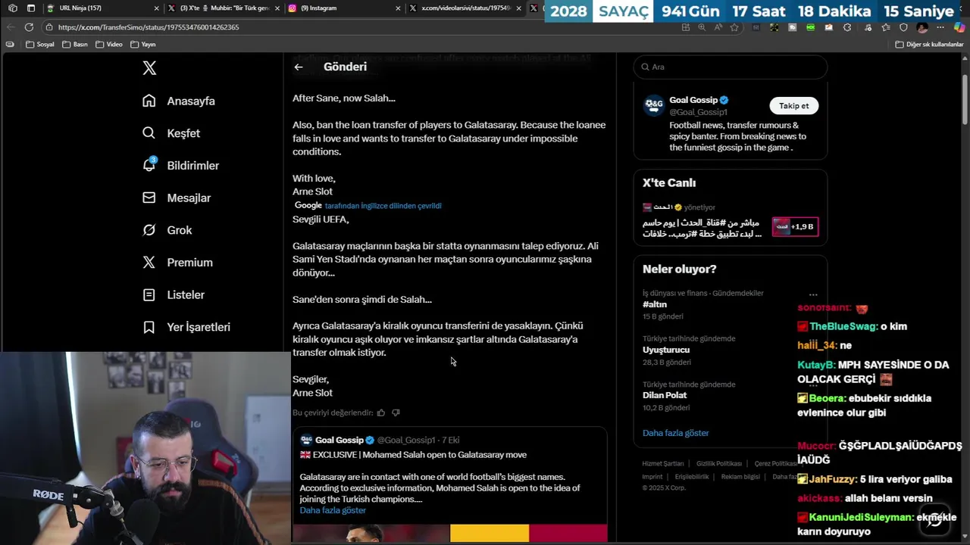Click the app available icon in address bar
Viewport: 970px width, 545px height.
[686, 27]
